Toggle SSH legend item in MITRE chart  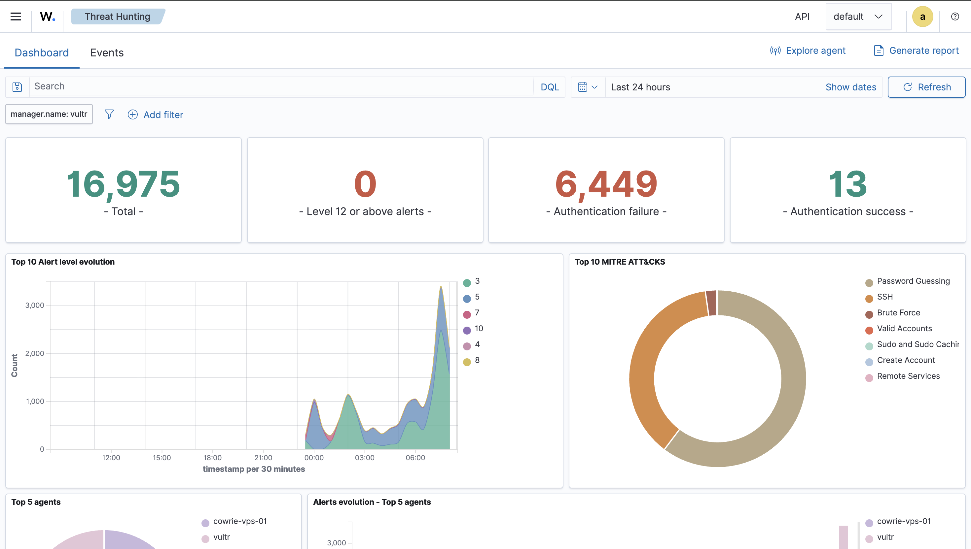click(x=884, y=297)
